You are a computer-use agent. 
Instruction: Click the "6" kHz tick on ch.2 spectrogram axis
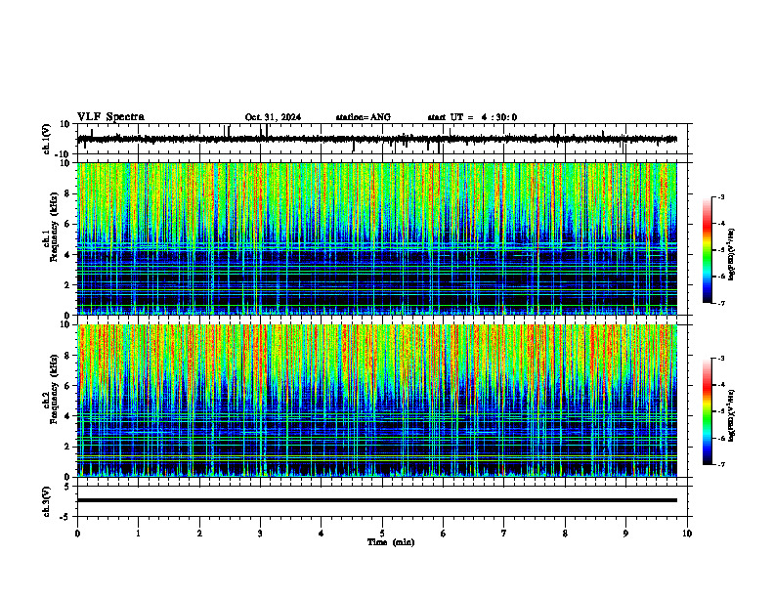coord(68,386)
